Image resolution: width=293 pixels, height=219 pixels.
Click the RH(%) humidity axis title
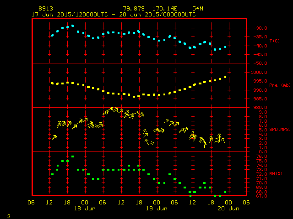click(x=276, y=174)
